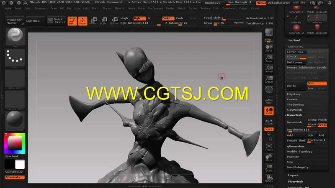
Task: Toggle the Floor grid
Action: pyautogui.click(x=269, y=100)
